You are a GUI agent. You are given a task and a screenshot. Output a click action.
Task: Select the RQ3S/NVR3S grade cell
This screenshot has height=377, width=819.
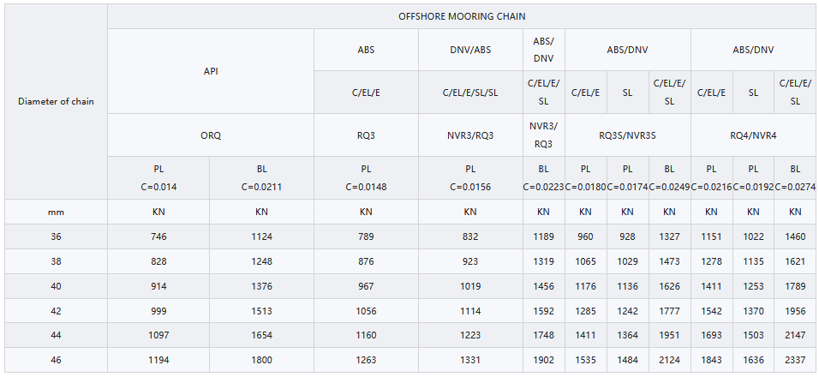pyautogui.click(x=627, y=135)
